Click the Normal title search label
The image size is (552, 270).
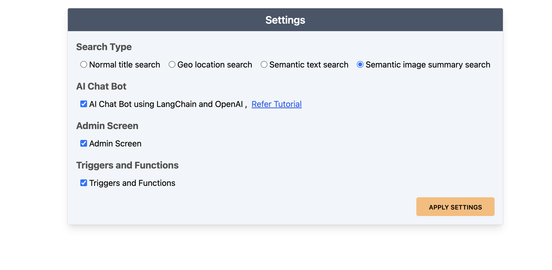coord(124,65)
